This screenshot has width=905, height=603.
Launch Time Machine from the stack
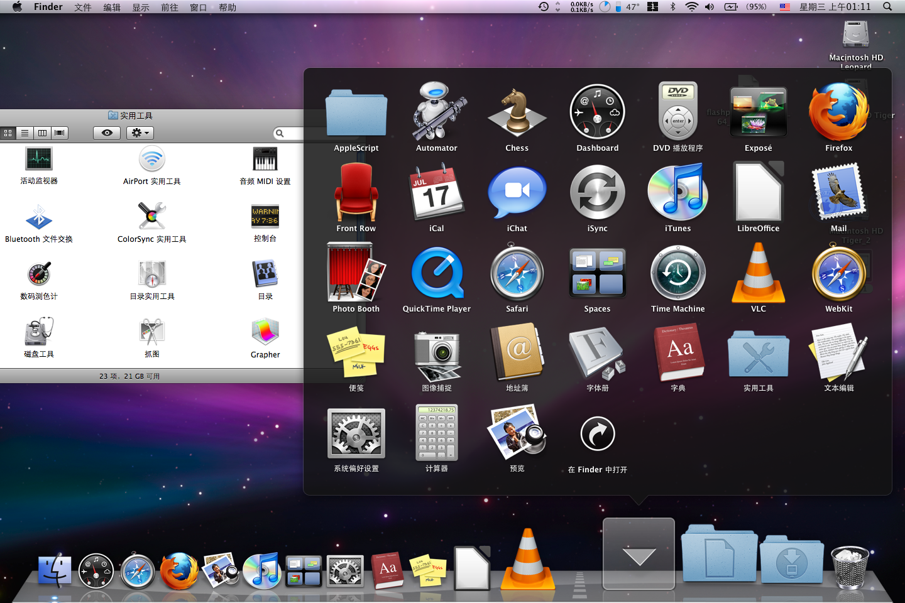click(x=677, y=273)
